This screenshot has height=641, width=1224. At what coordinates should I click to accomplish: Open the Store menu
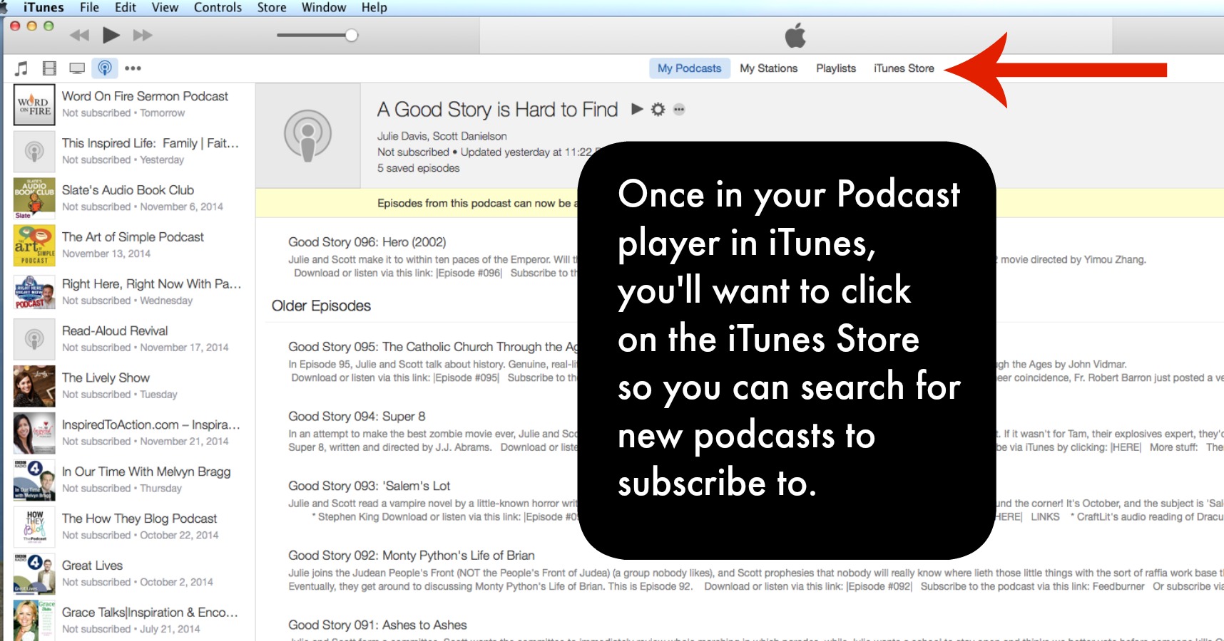tap(272, 7)
